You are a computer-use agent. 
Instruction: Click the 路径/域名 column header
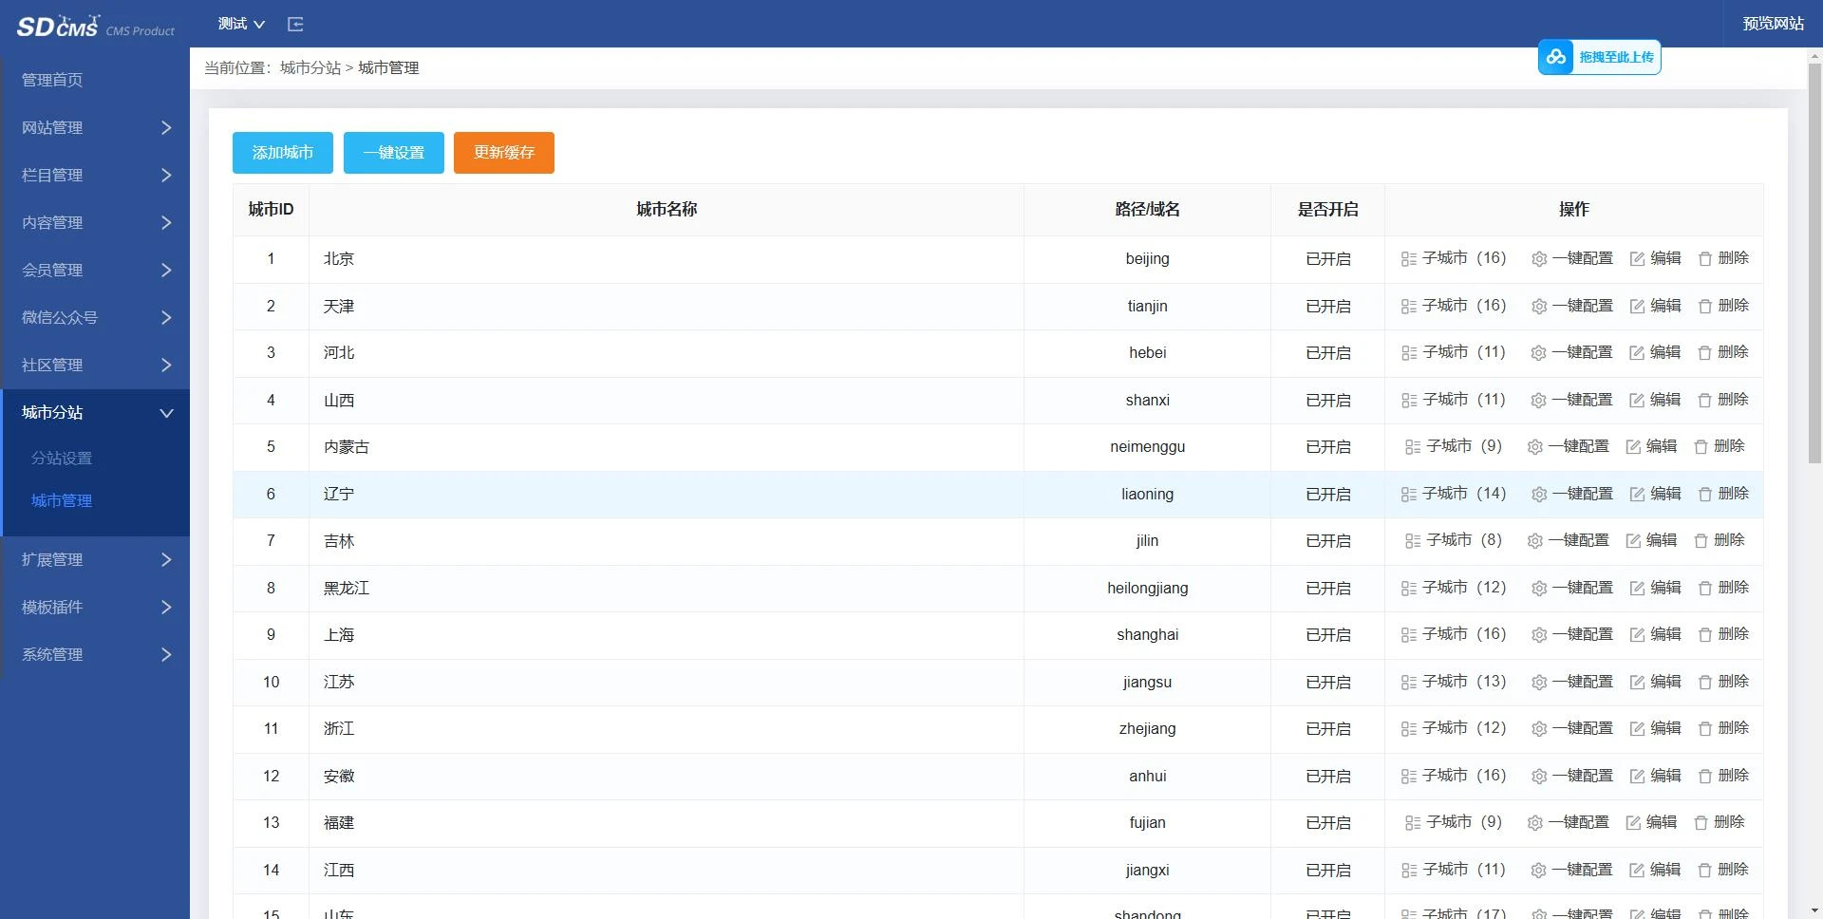(1147, 209)
